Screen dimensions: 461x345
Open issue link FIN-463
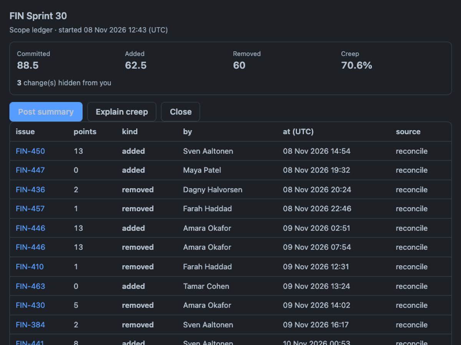click(30, 286)
